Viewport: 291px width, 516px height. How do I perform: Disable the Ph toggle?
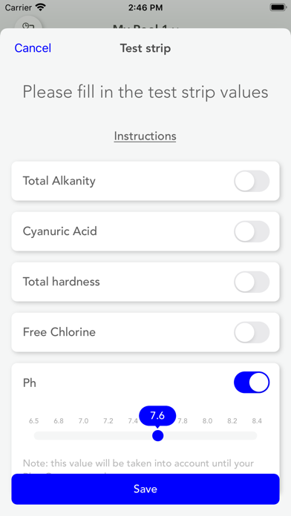pyautogui.click(x=252, y=383)
